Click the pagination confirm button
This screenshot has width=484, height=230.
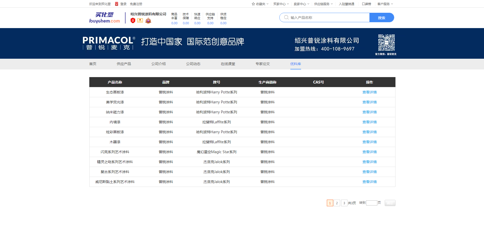click(390, 203)
